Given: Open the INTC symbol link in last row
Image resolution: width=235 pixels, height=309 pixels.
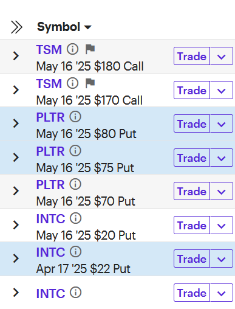Looking at the screenshot, I should (x=50, y=293).
